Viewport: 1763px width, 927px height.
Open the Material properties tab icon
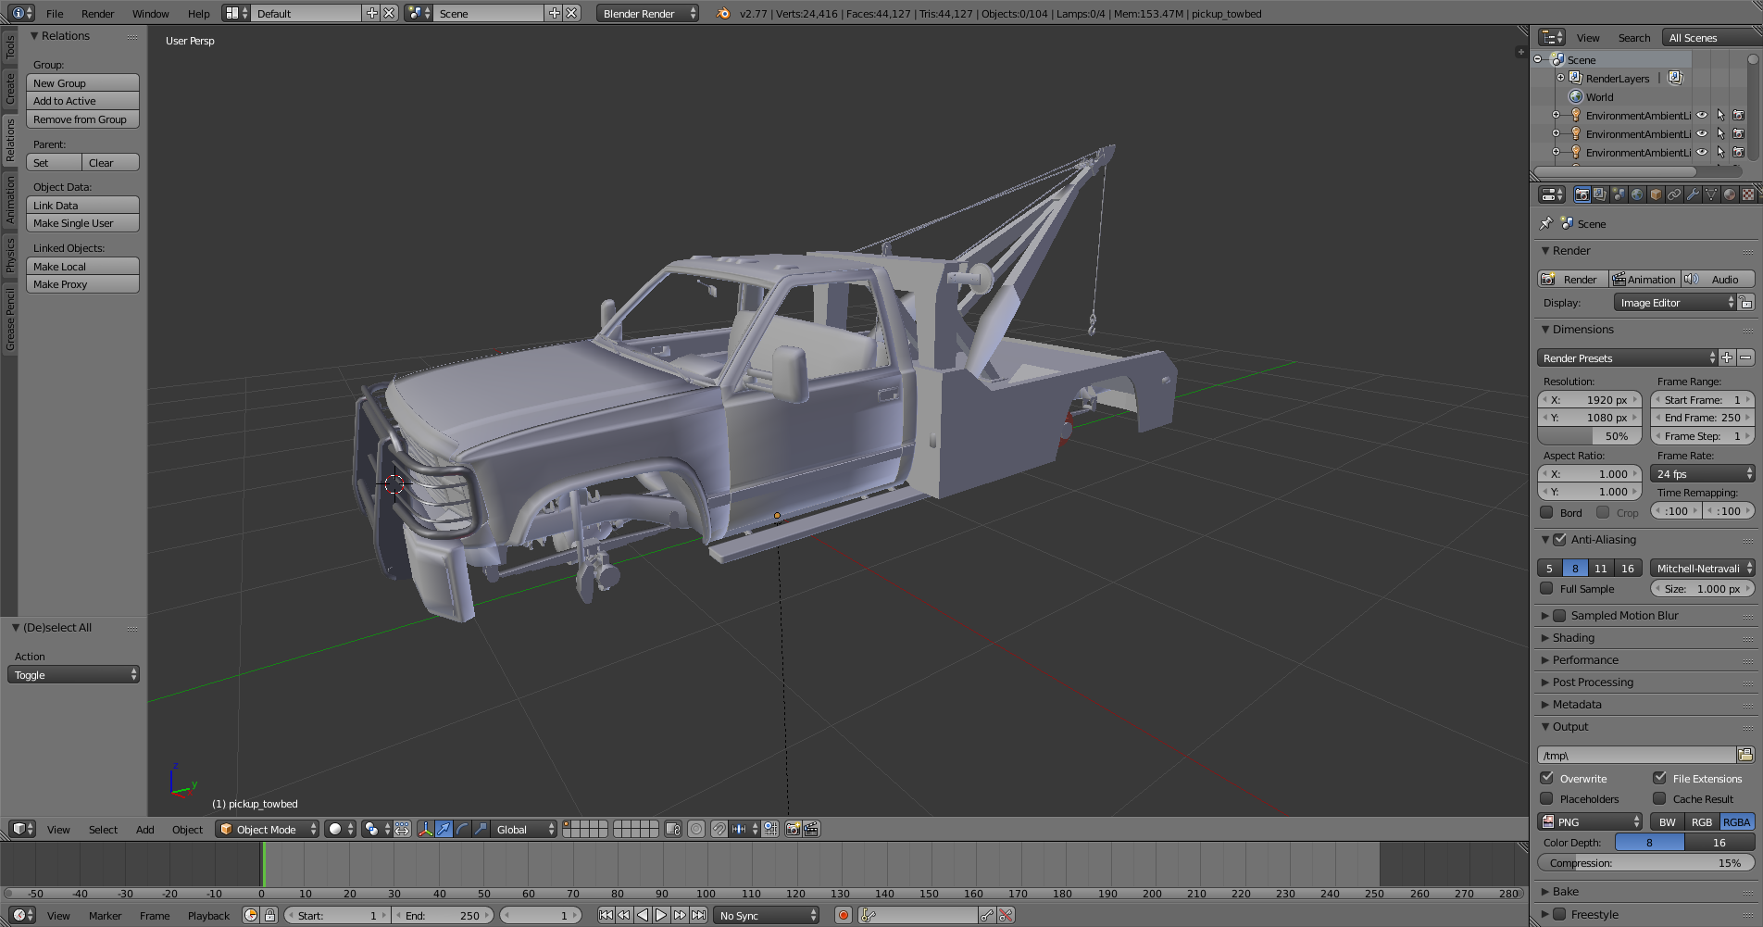click(x=1730, y=194)
